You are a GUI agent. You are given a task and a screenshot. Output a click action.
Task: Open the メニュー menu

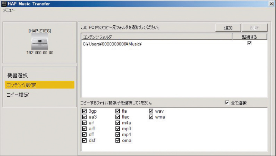pos(9,10)
